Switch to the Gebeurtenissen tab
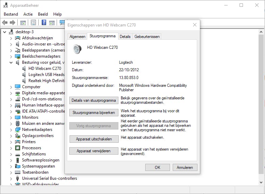 (147, 37)
